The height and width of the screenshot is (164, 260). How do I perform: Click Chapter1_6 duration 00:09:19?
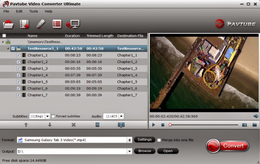73,88
